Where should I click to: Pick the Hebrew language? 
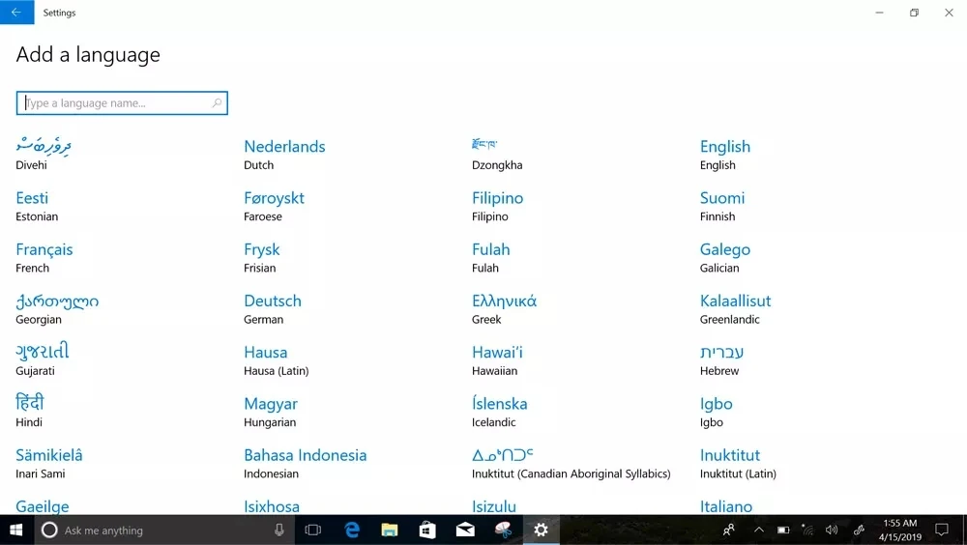coord(721,360)
